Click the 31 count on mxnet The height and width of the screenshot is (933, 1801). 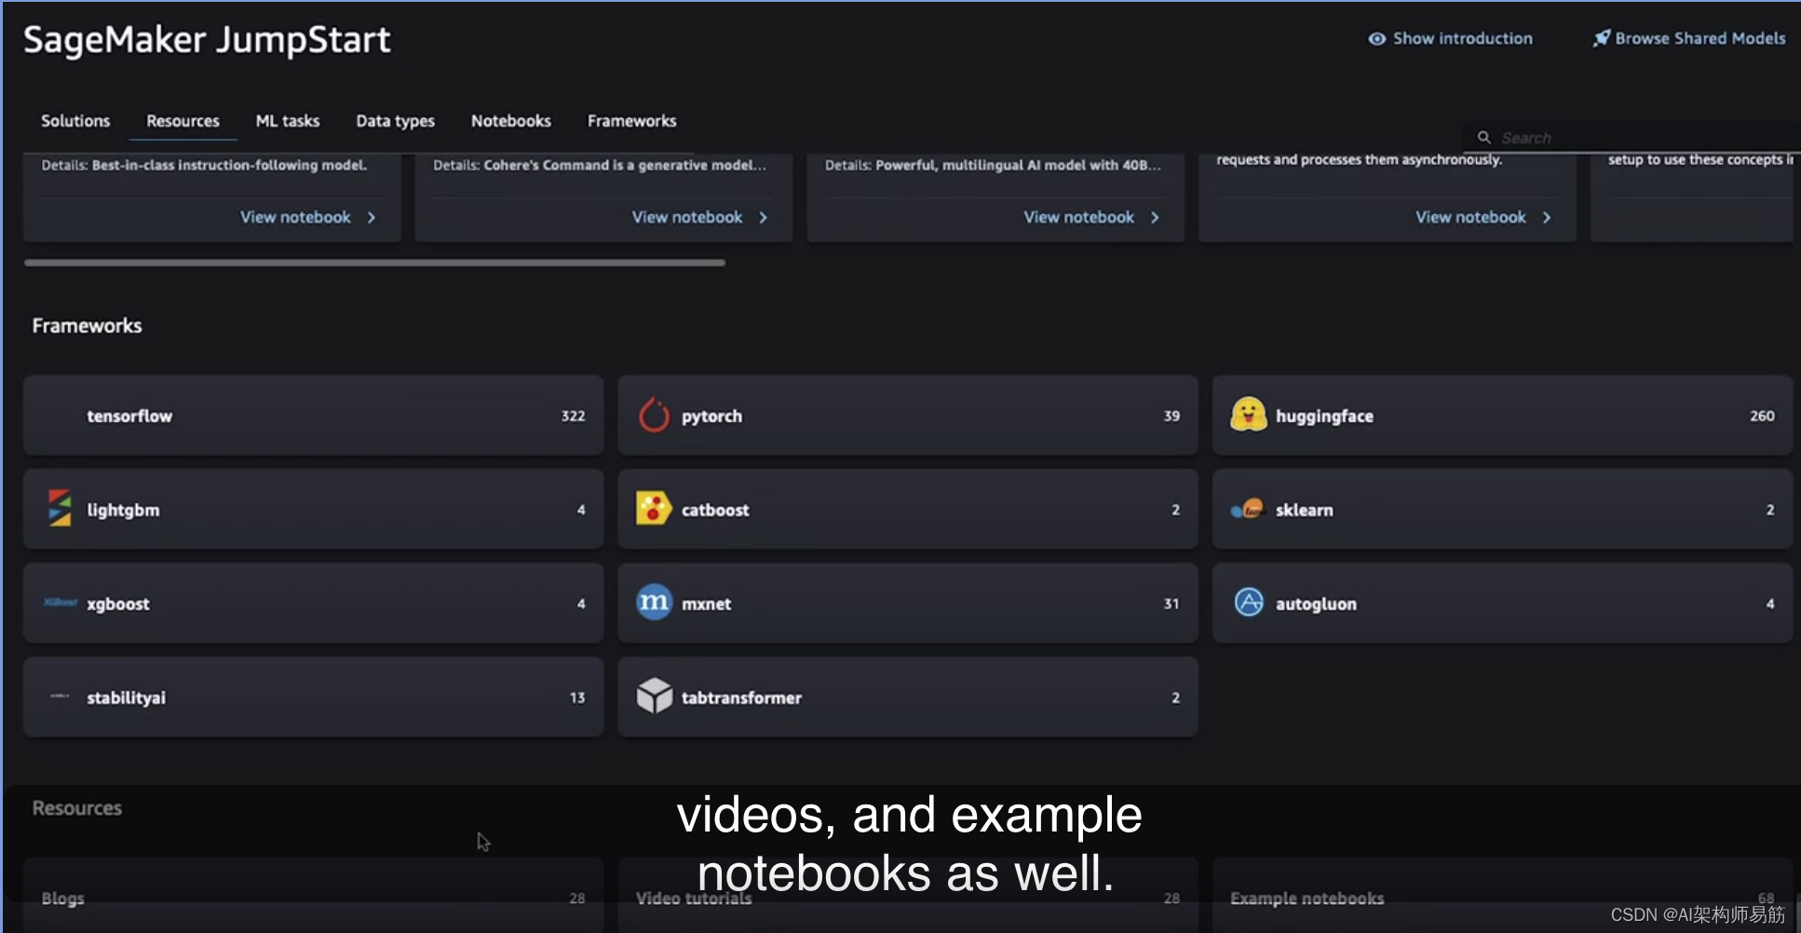[x=1171, y=604]
